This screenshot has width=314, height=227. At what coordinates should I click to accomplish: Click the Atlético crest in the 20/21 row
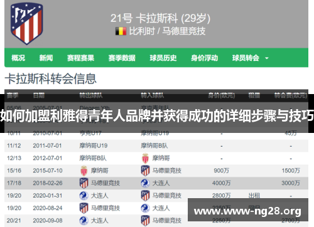pos(145,221)
